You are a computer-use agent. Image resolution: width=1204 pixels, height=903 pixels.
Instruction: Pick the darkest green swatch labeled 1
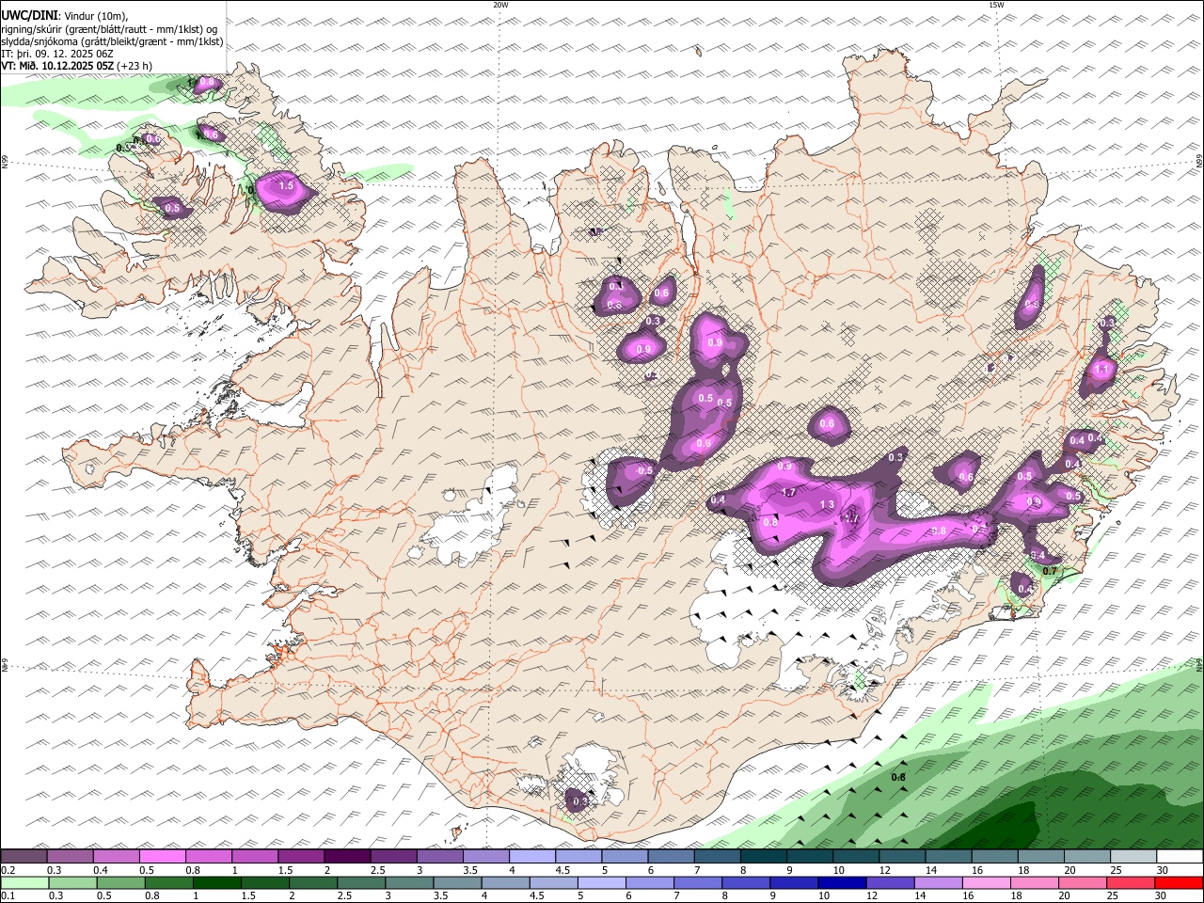(217, 883)
